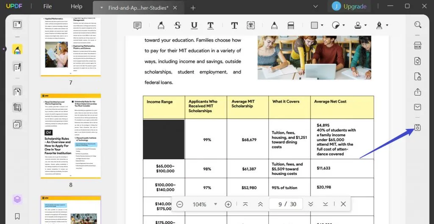Open the Help menu
This screenshot has height=224, width=434.
(x=76, y=6)
